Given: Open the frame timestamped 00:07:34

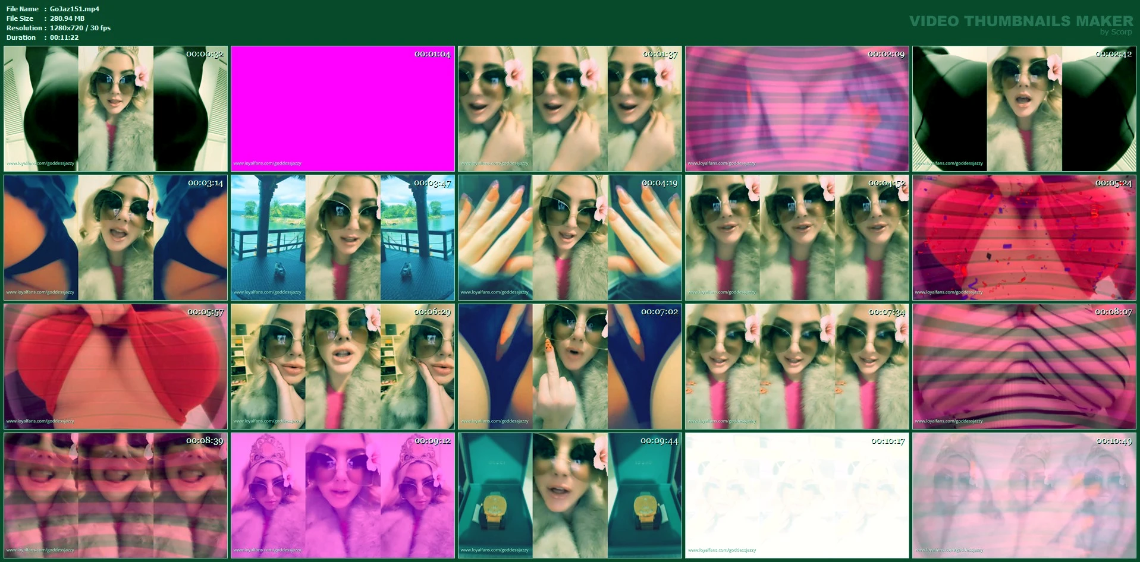Looking at the screenshot, I should point(797,367).
